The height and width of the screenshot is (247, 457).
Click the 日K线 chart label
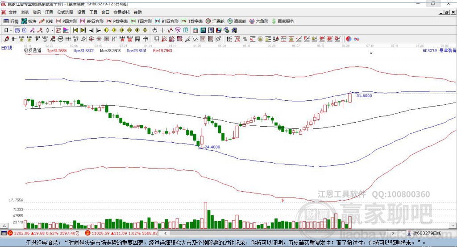(x=7, y=48)
